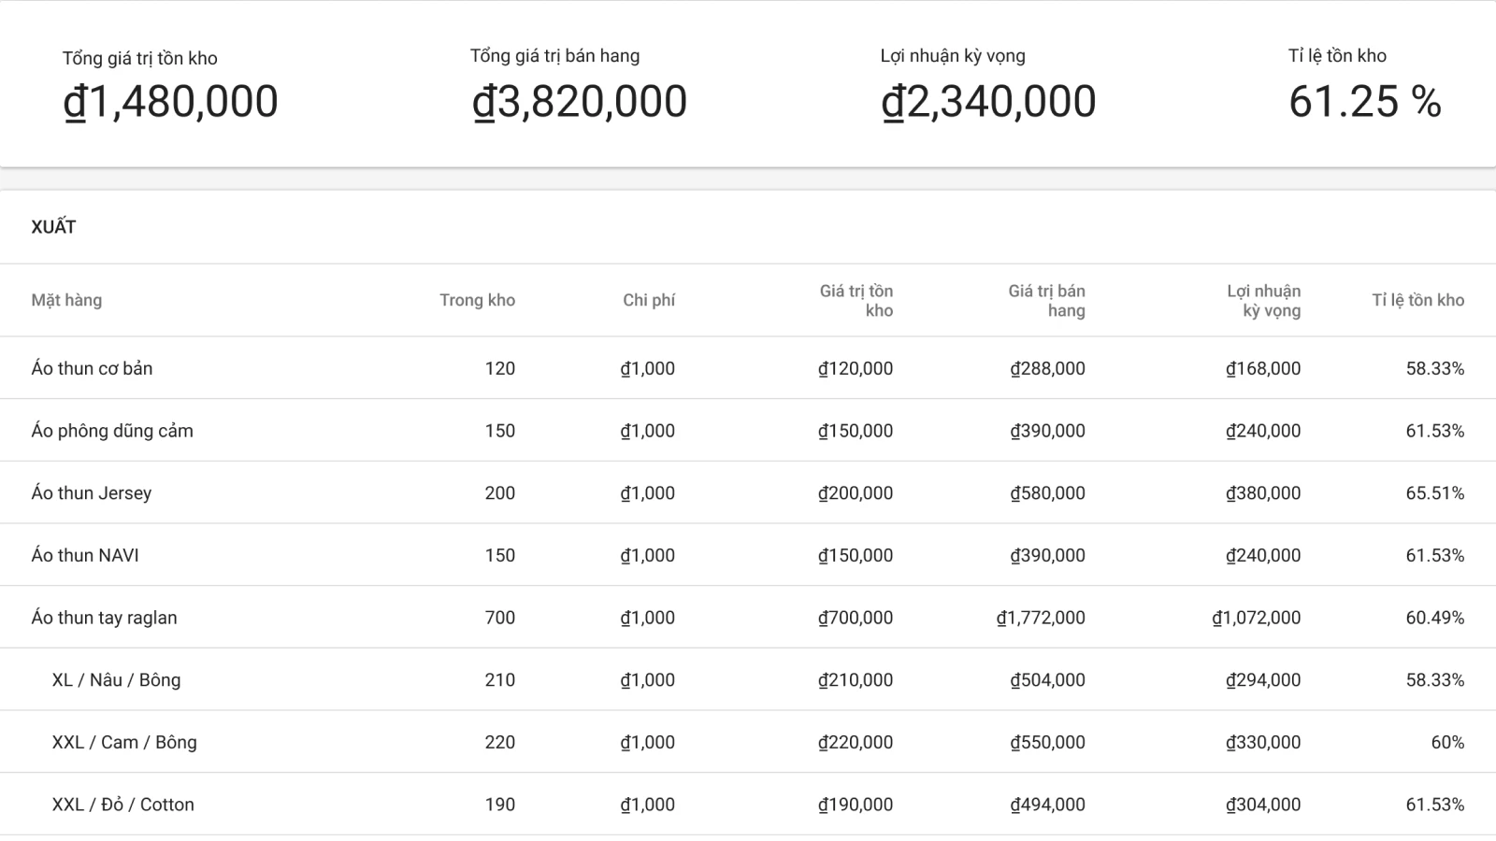Click the ₫1,480,000 total inventory value

pos(170,102)
